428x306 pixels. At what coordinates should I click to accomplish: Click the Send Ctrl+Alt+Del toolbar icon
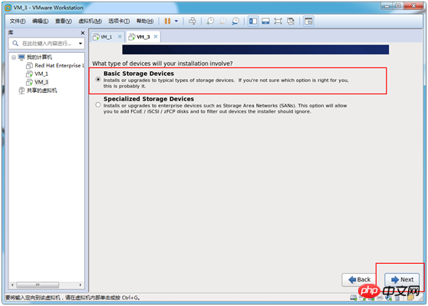click(x=193, y=21)
